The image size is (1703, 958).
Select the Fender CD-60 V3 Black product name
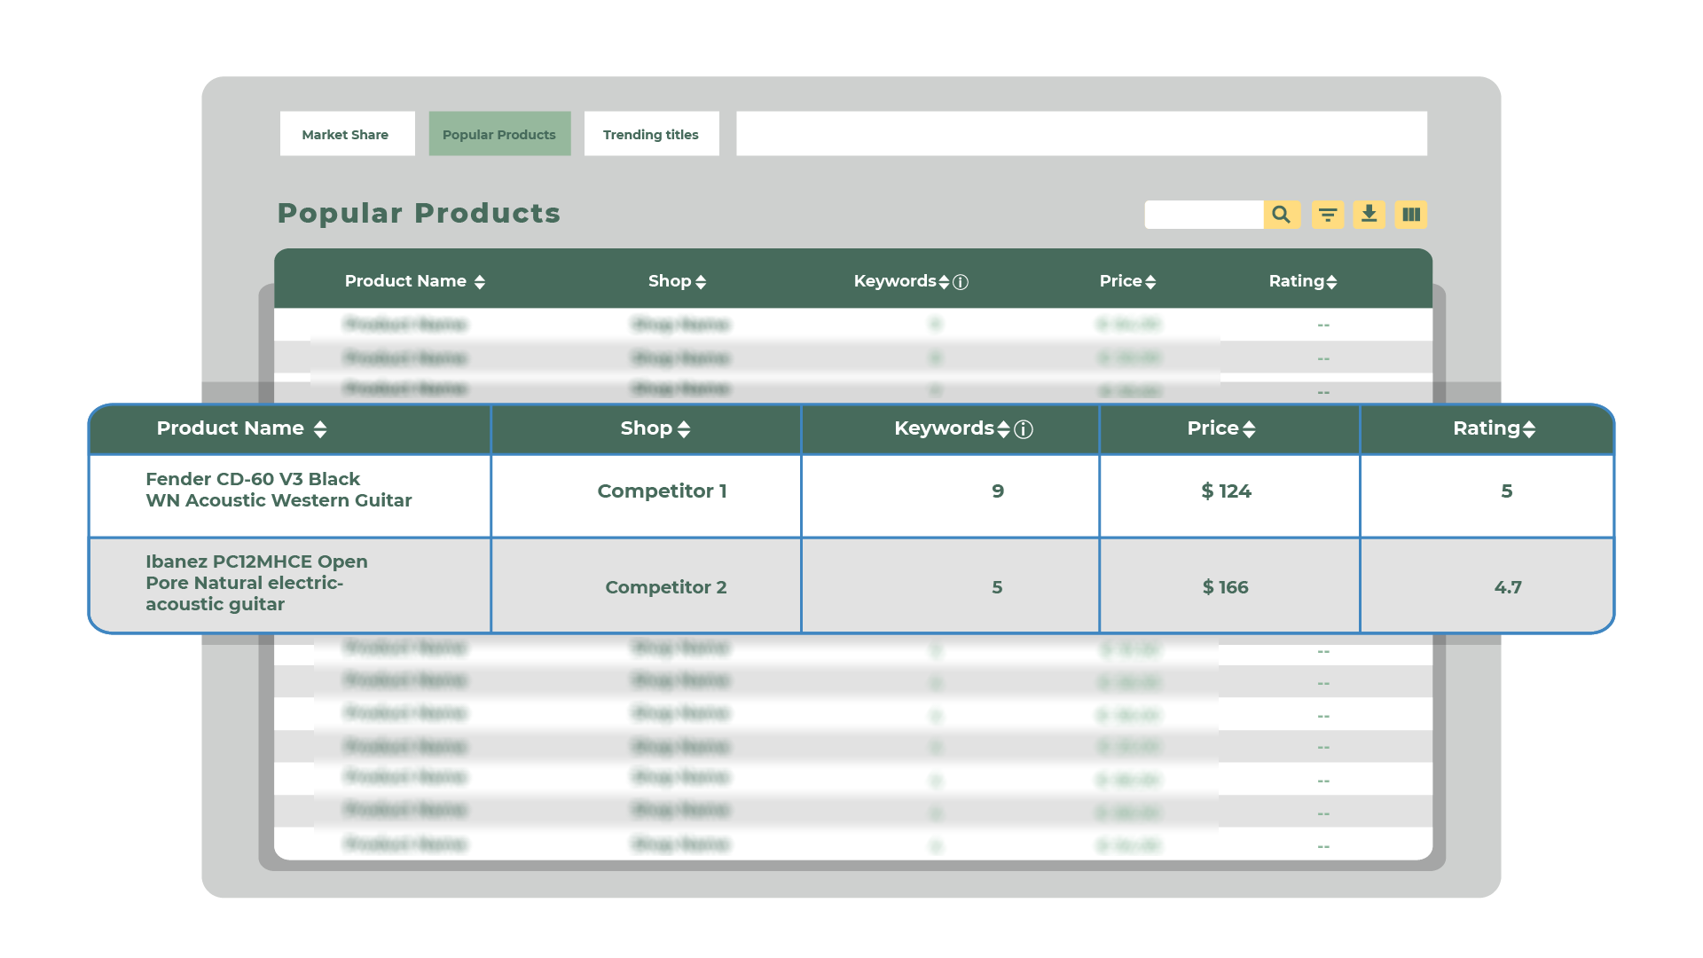pos(279,490)
